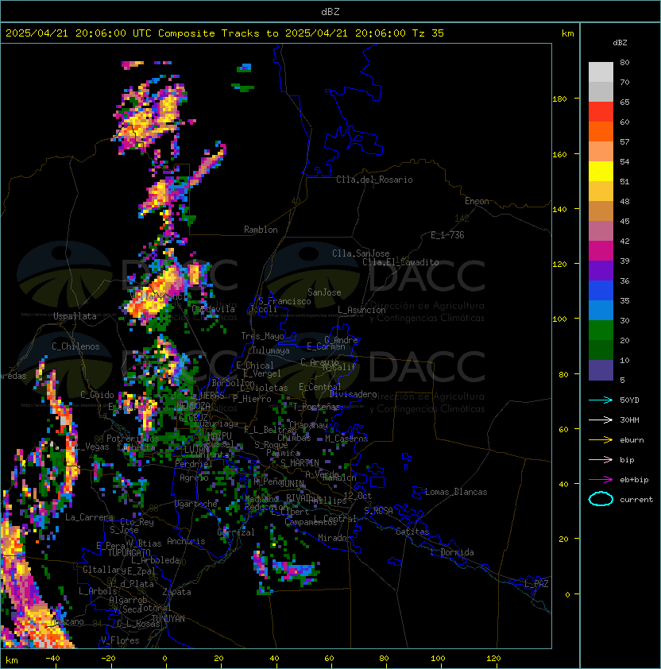Click the magenta eb+bip arrow in legend
This screenshot has width=661, height=669.
(x=601, y=480)
